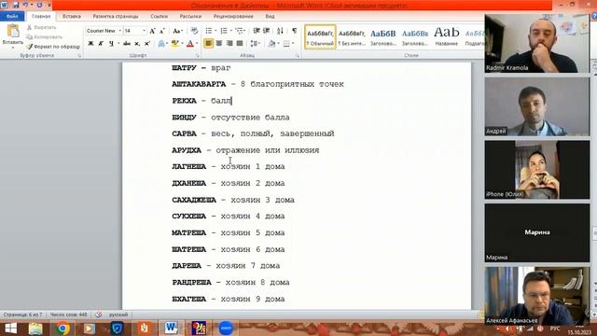Toggle Underline (Ч) formatting
This screenshot has width=597, height=336.
coord(111,44)
